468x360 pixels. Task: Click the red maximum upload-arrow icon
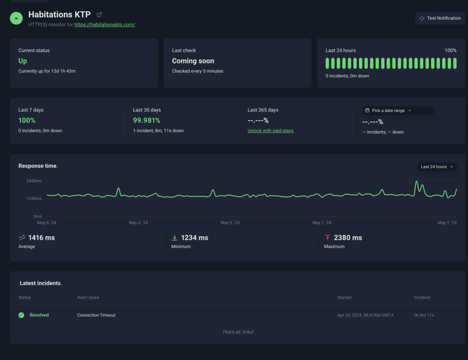(327, 238)
